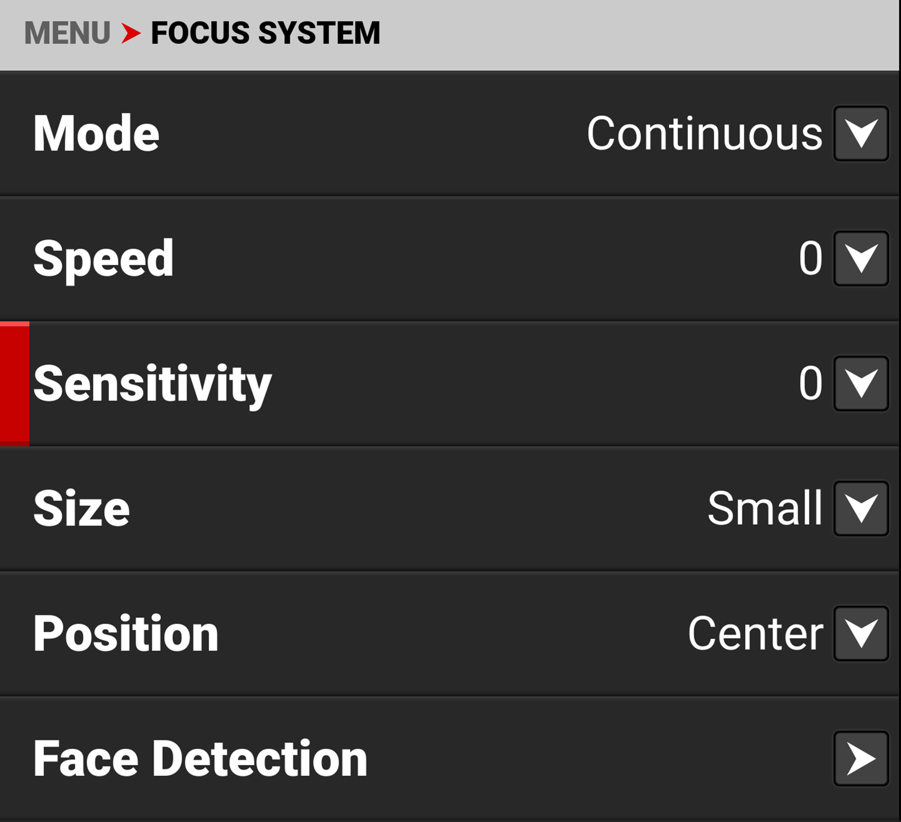Viewport: 901px width, 822px height.
Task: Click the Continuous mode value
Action: [x=704, y=134]
